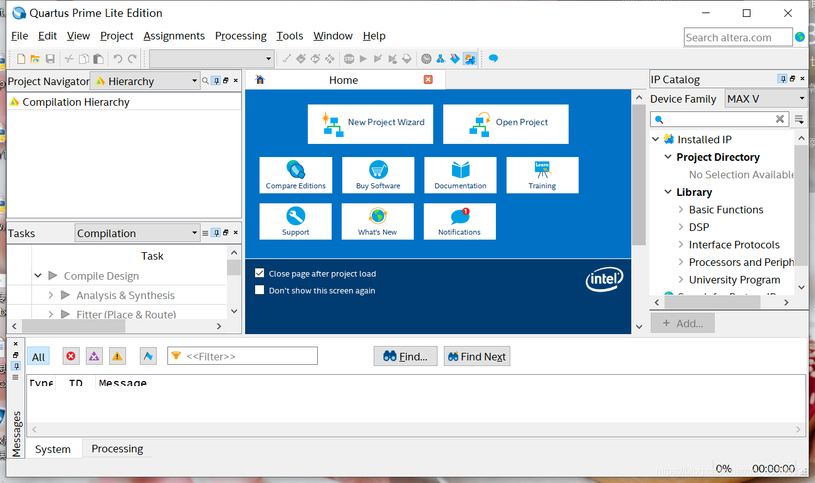Screen dimensions: 815x483
Task: Toggle the blue flag messages filter
Action: 148,356
